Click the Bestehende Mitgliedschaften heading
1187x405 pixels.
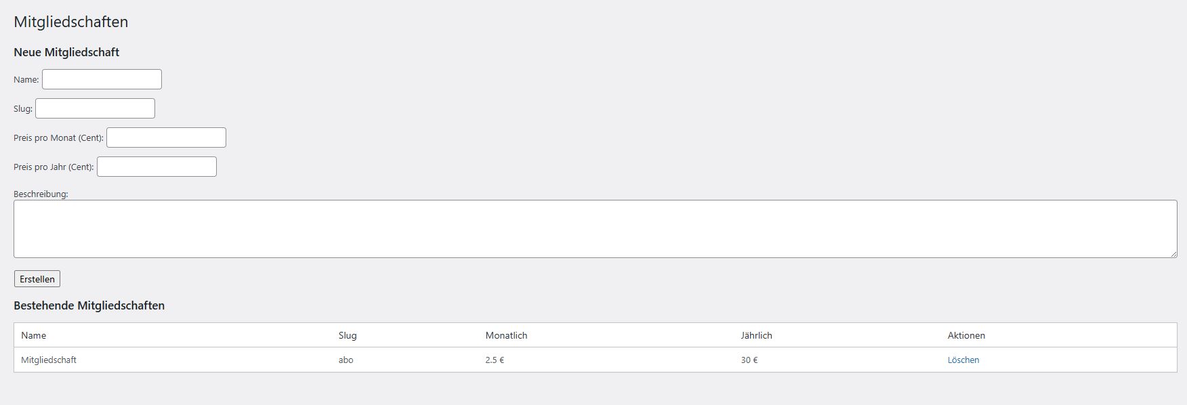pyautogui.click(x=89, y=305)
